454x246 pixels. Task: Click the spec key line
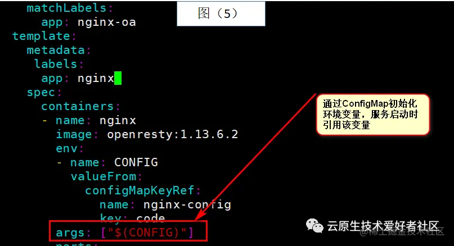click(44, 93)
